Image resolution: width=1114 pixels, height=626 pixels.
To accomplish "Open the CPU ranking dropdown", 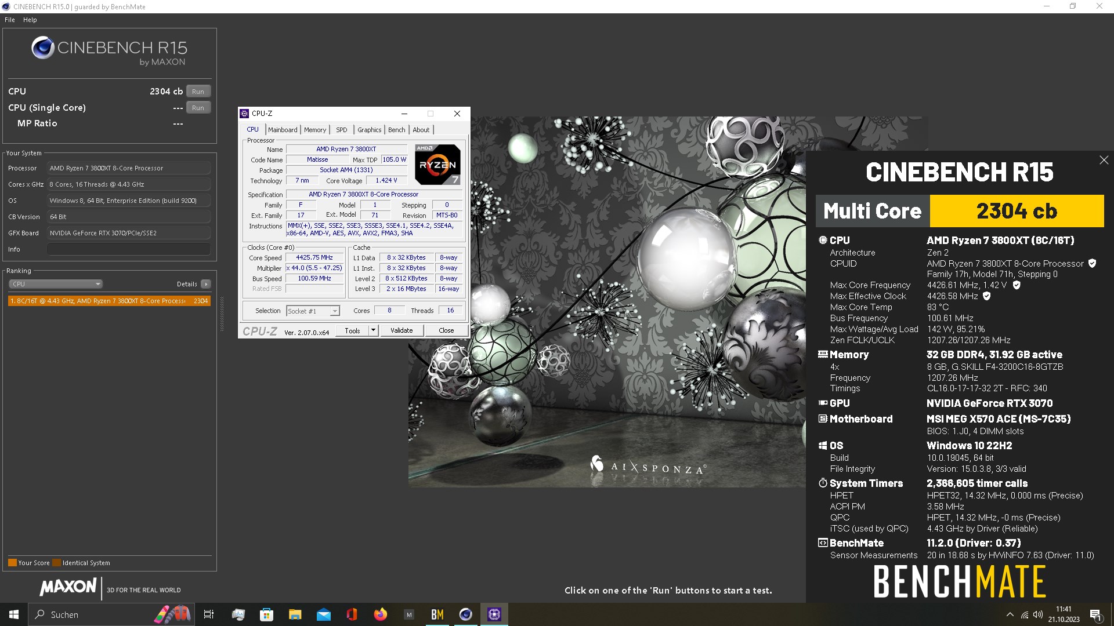I will (56, 284).
